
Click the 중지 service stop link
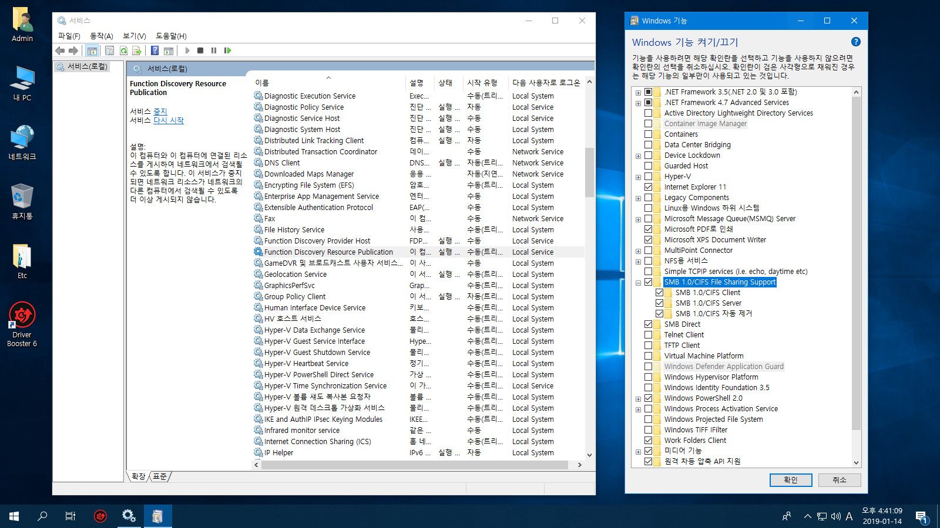tap(160, 111)
